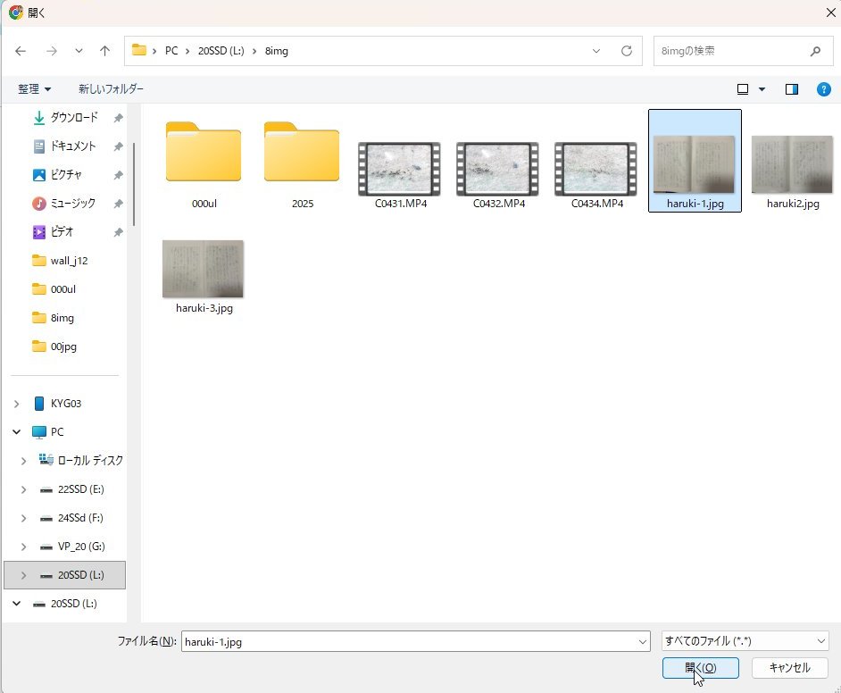Open the 000ul folder icon

(204, 154)
